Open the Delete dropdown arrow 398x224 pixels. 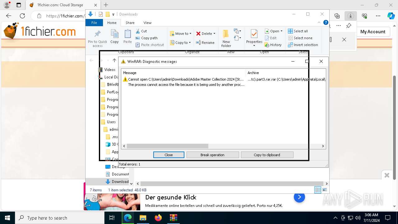coord(214,34)
